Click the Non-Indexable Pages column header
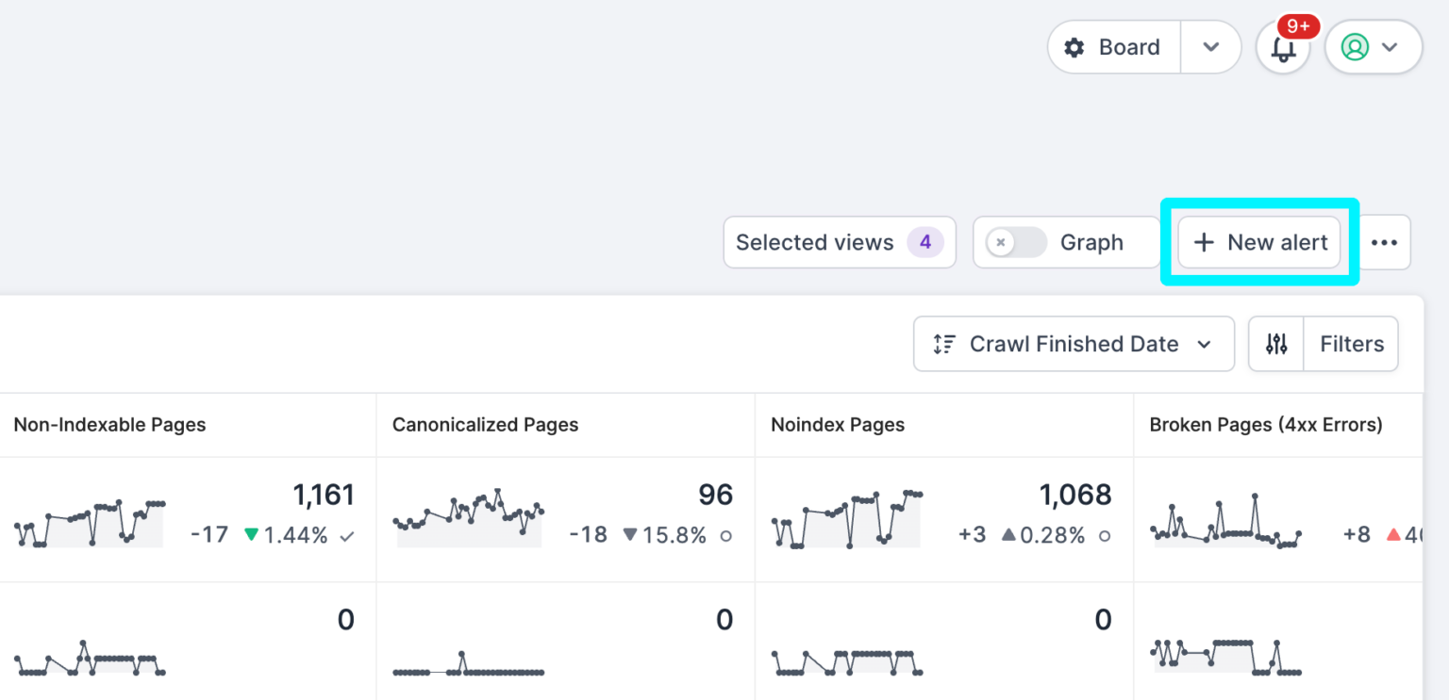The height and width of the screenshot is (700, 1449). pyautogui.click(x=109, y=425)
